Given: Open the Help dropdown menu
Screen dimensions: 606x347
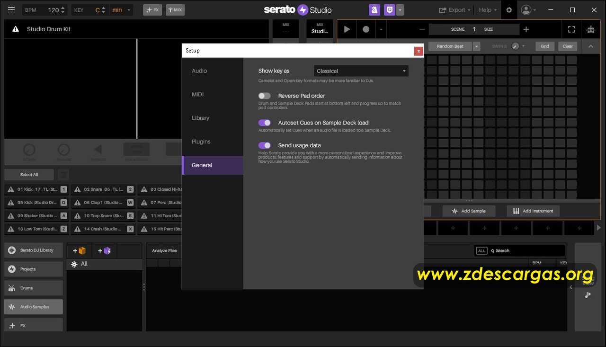Looking at the screenshot, I should (x=488, y=10).
